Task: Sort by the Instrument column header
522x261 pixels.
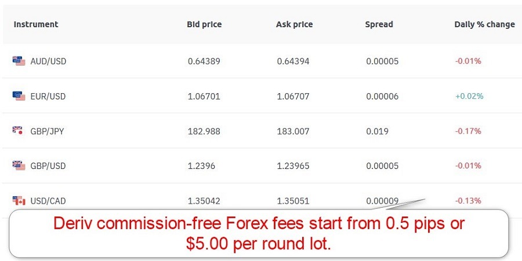Action: 36,25
